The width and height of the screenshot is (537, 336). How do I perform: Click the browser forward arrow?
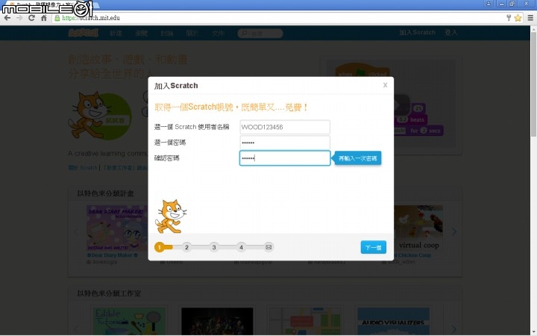tap(19, 18)
